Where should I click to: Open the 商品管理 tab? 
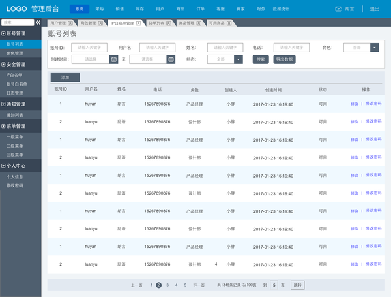[x=186, y=23]
